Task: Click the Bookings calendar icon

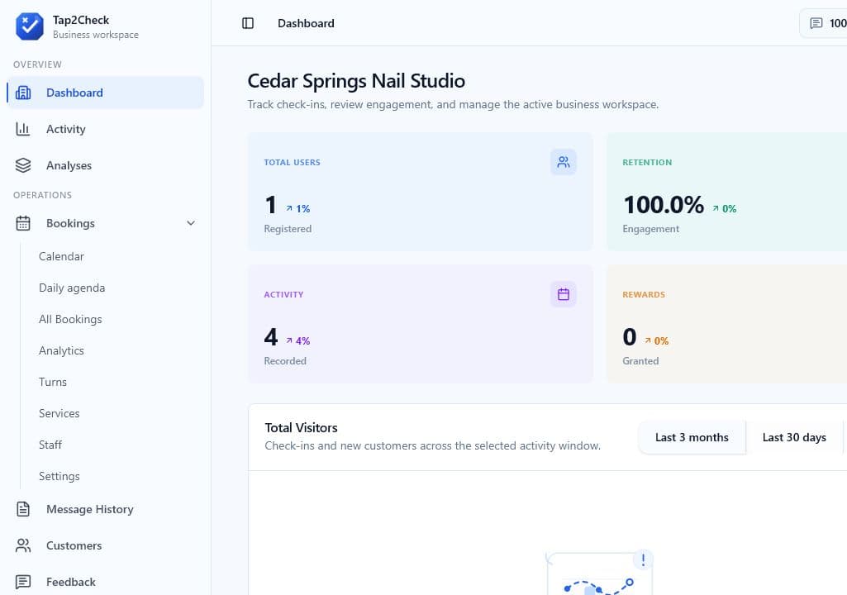Action: [23, 223]
